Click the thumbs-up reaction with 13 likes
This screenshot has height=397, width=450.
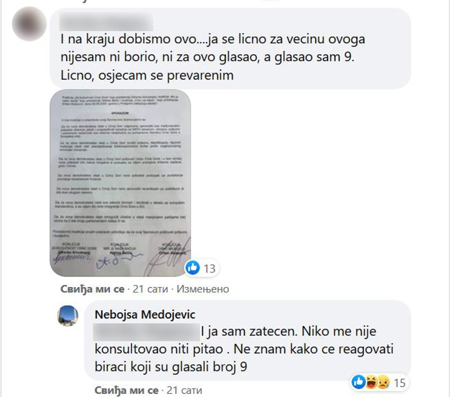coord(193,268)
